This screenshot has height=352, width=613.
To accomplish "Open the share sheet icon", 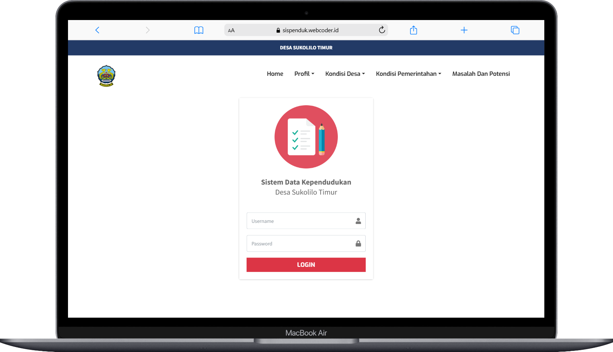I will pos(413,30).
